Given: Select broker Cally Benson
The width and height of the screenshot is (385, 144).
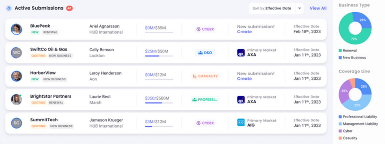Looking at the screenshot, I should 102,49.
